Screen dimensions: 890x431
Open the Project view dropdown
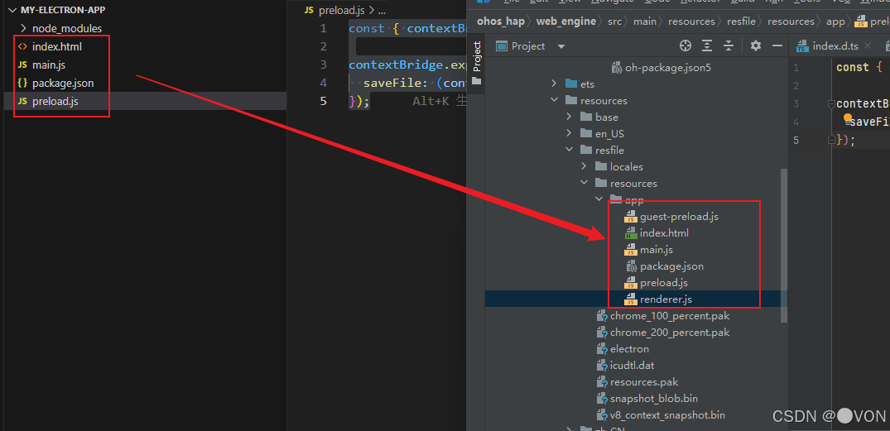(561, 46)
